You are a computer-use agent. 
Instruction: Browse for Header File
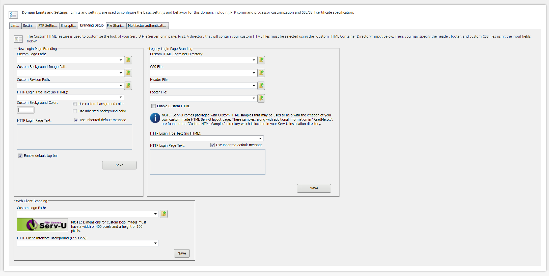click(x=261, y=86)
